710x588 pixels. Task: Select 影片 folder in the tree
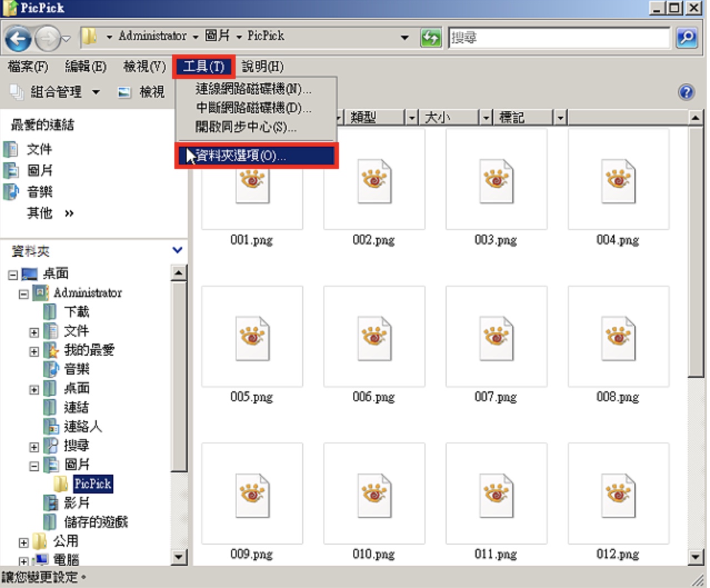click(x=76, y=503)
